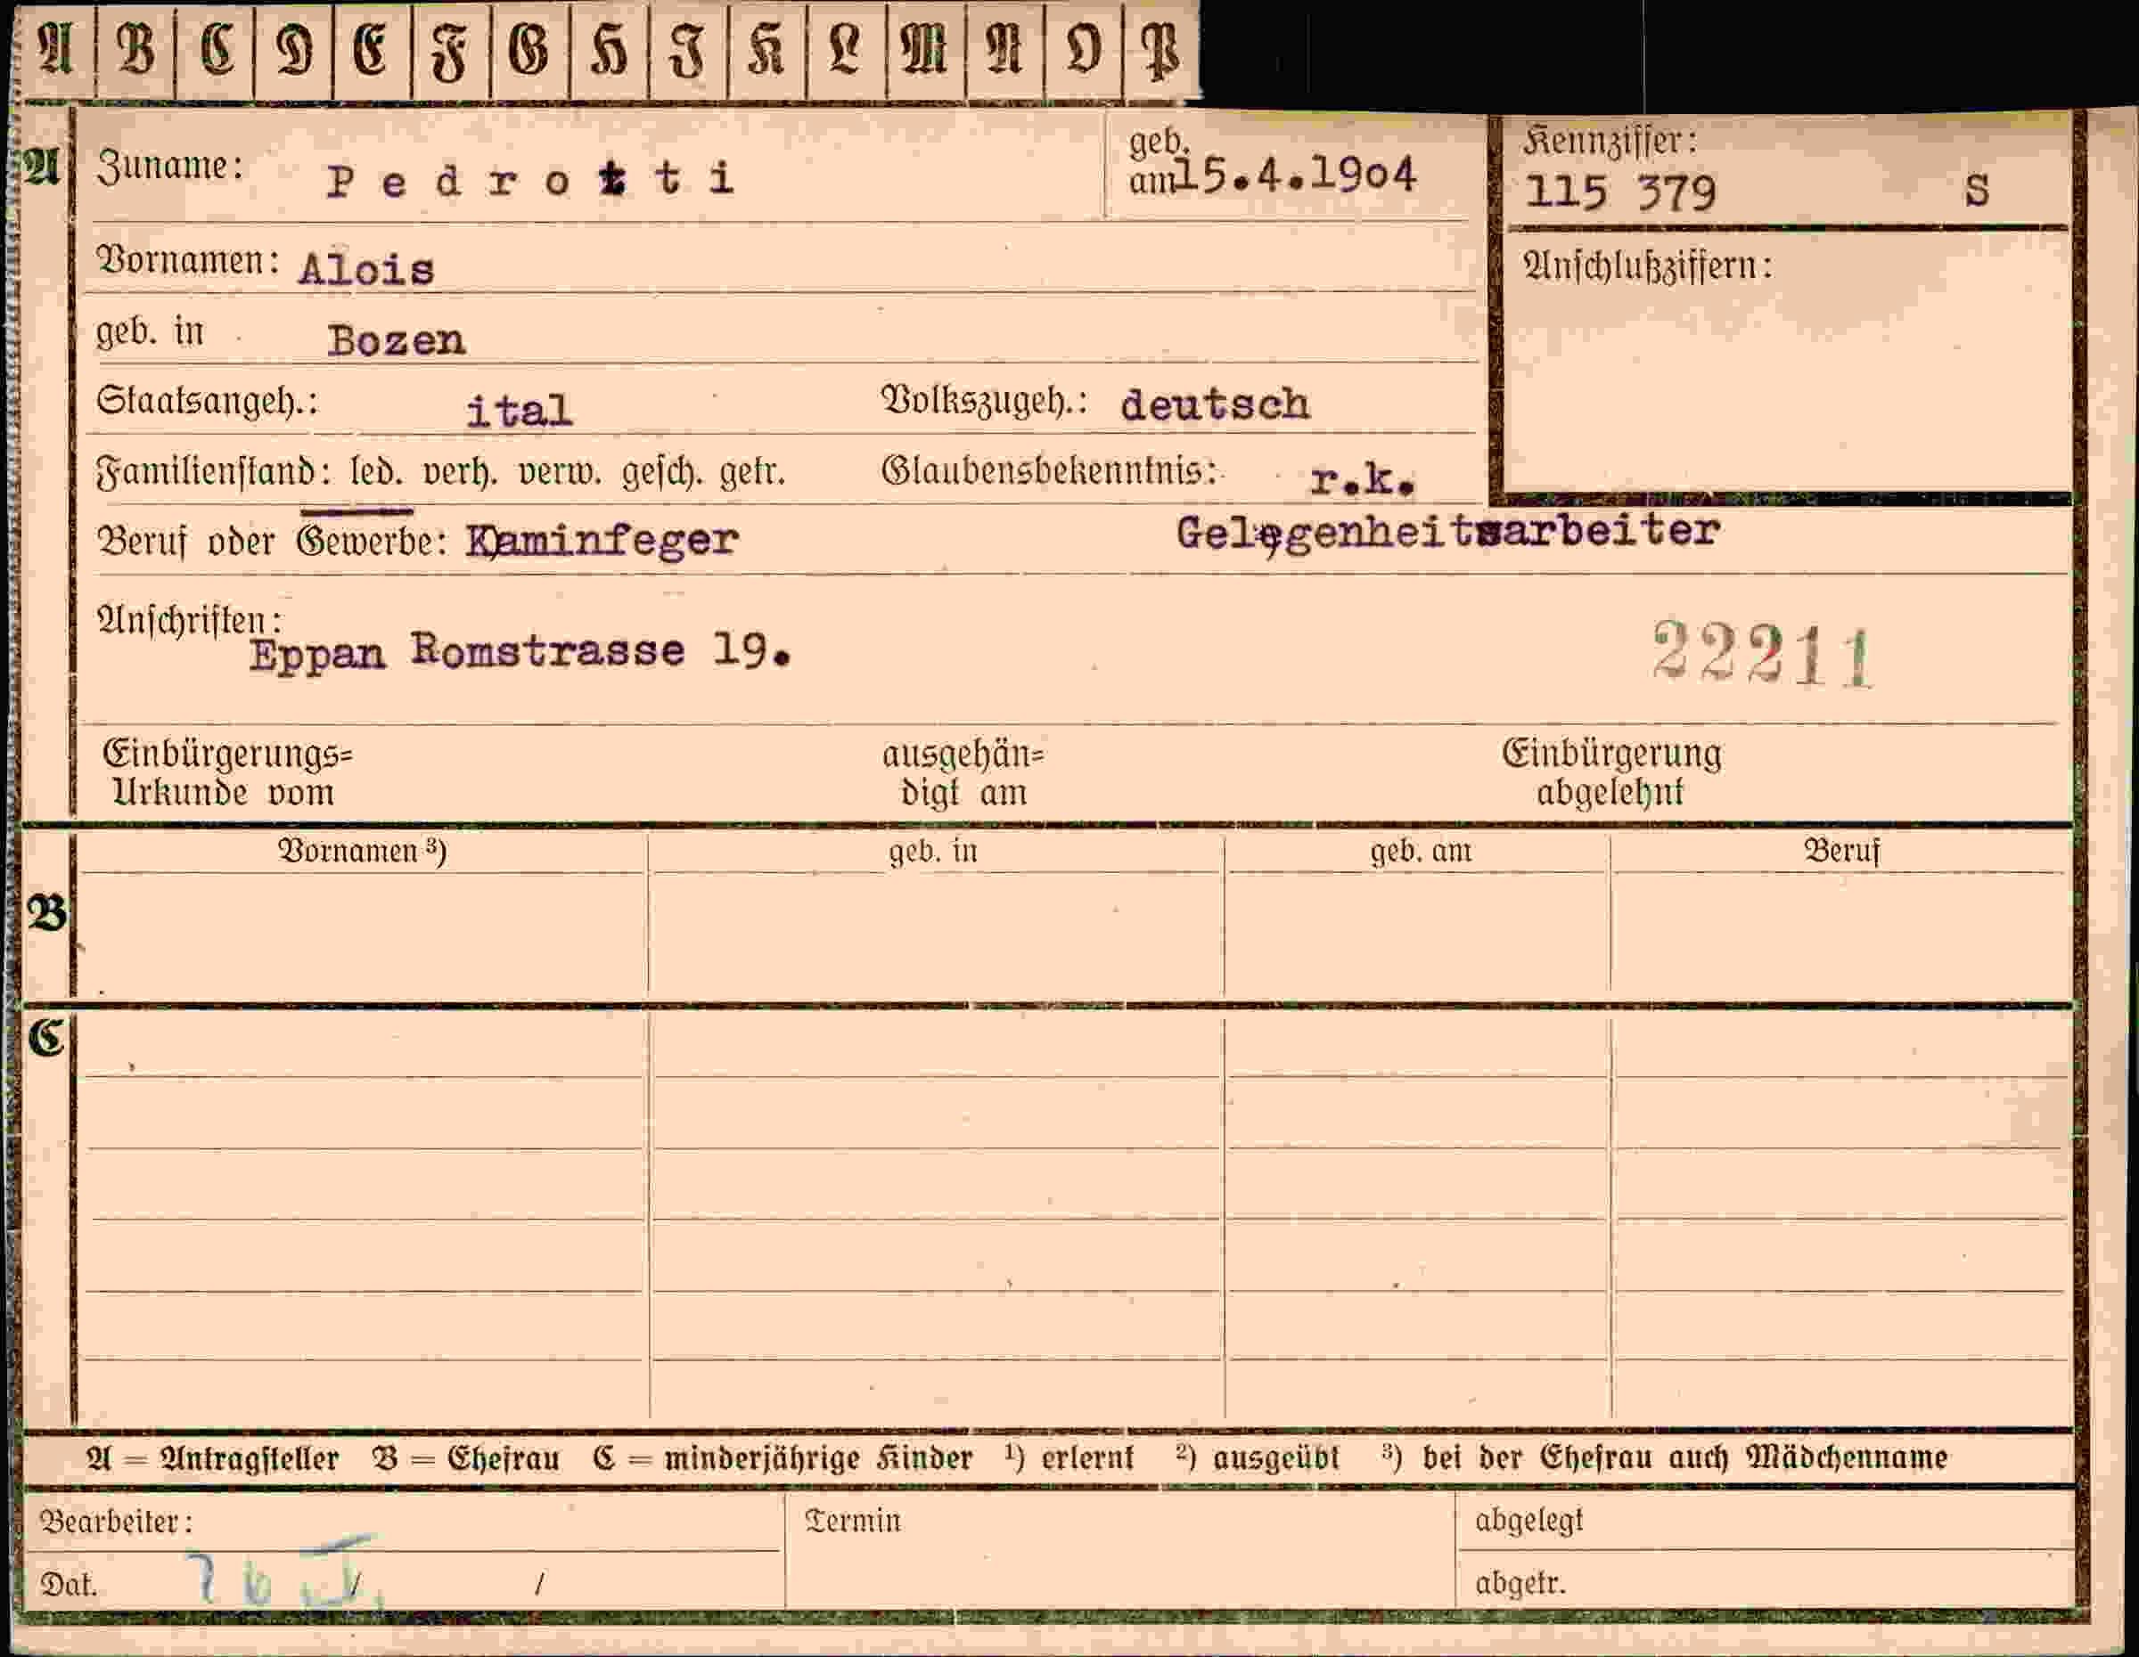2139x1657 pixels.
Task: Click the legend entry "C = minderjährige Kinder"
Action: [782, 1458]
